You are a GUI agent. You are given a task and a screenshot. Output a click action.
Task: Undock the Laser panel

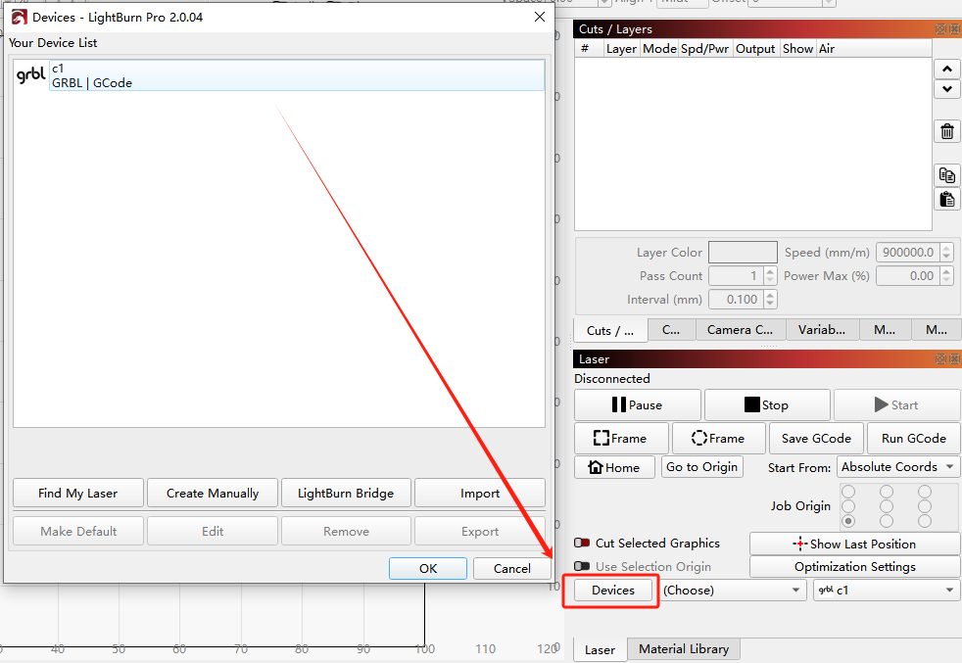point(939,358)
